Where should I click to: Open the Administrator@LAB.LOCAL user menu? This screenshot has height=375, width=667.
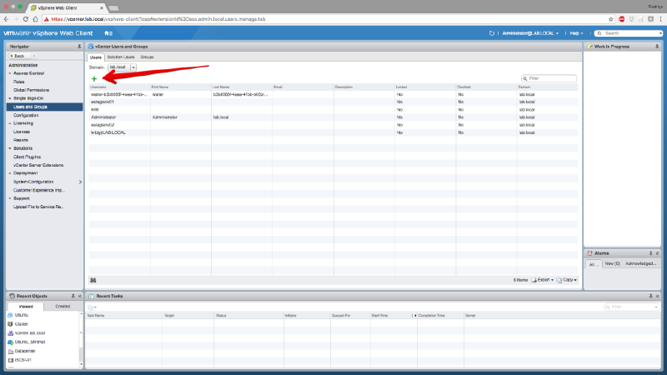tap(529, 33)
